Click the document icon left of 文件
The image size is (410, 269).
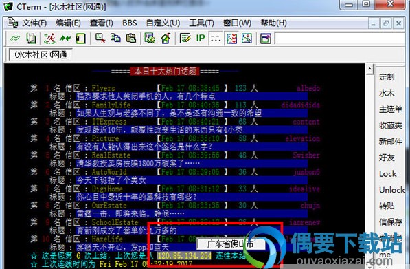pos(12,23)
